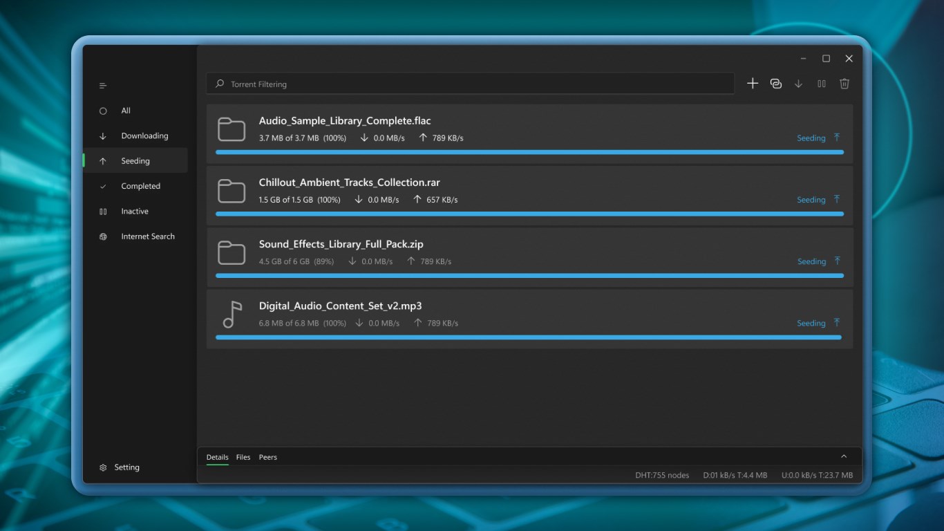Click the DHT:755 nodes status text
Image resolution: width=944 pixels, height=531 pixels.
pos(662,475)
